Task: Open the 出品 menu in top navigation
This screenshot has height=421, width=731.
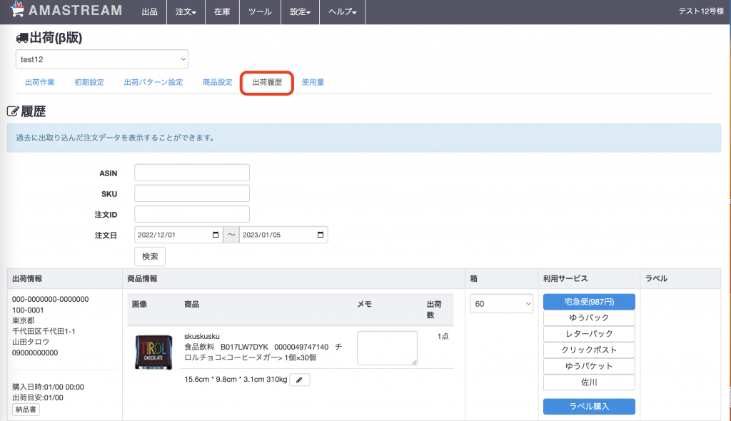Action: pos(150,12)
